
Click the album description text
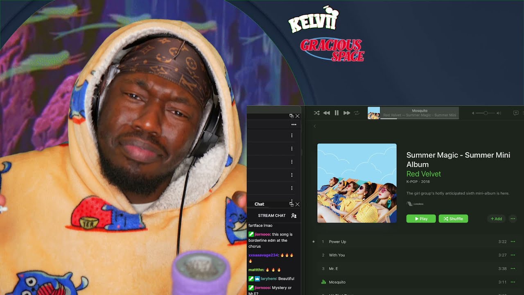tap(458, 193)
